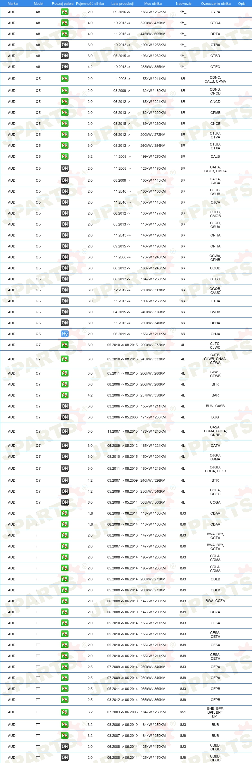Click the petrol icon in the A8 CTGA row

point(65,23)
